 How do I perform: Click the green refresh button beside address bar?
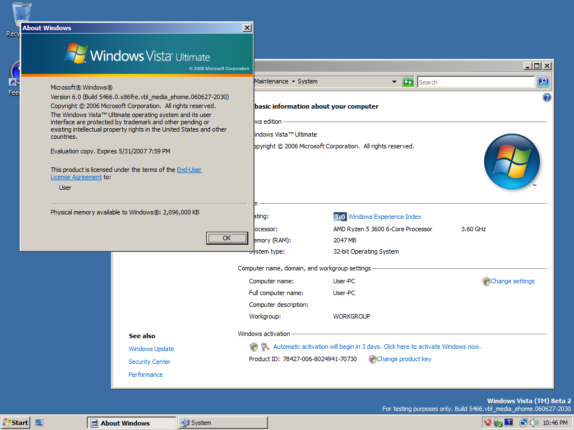point(409,82)
